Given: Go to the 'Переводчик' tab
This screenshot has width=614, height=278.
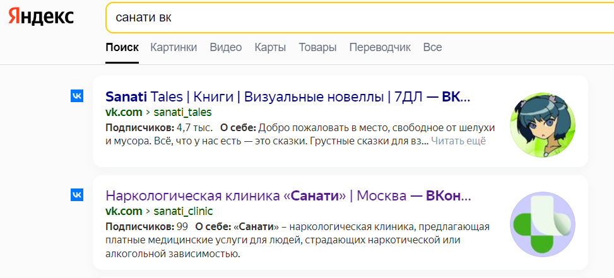Looking at the screenshot, I should [380, 47].
